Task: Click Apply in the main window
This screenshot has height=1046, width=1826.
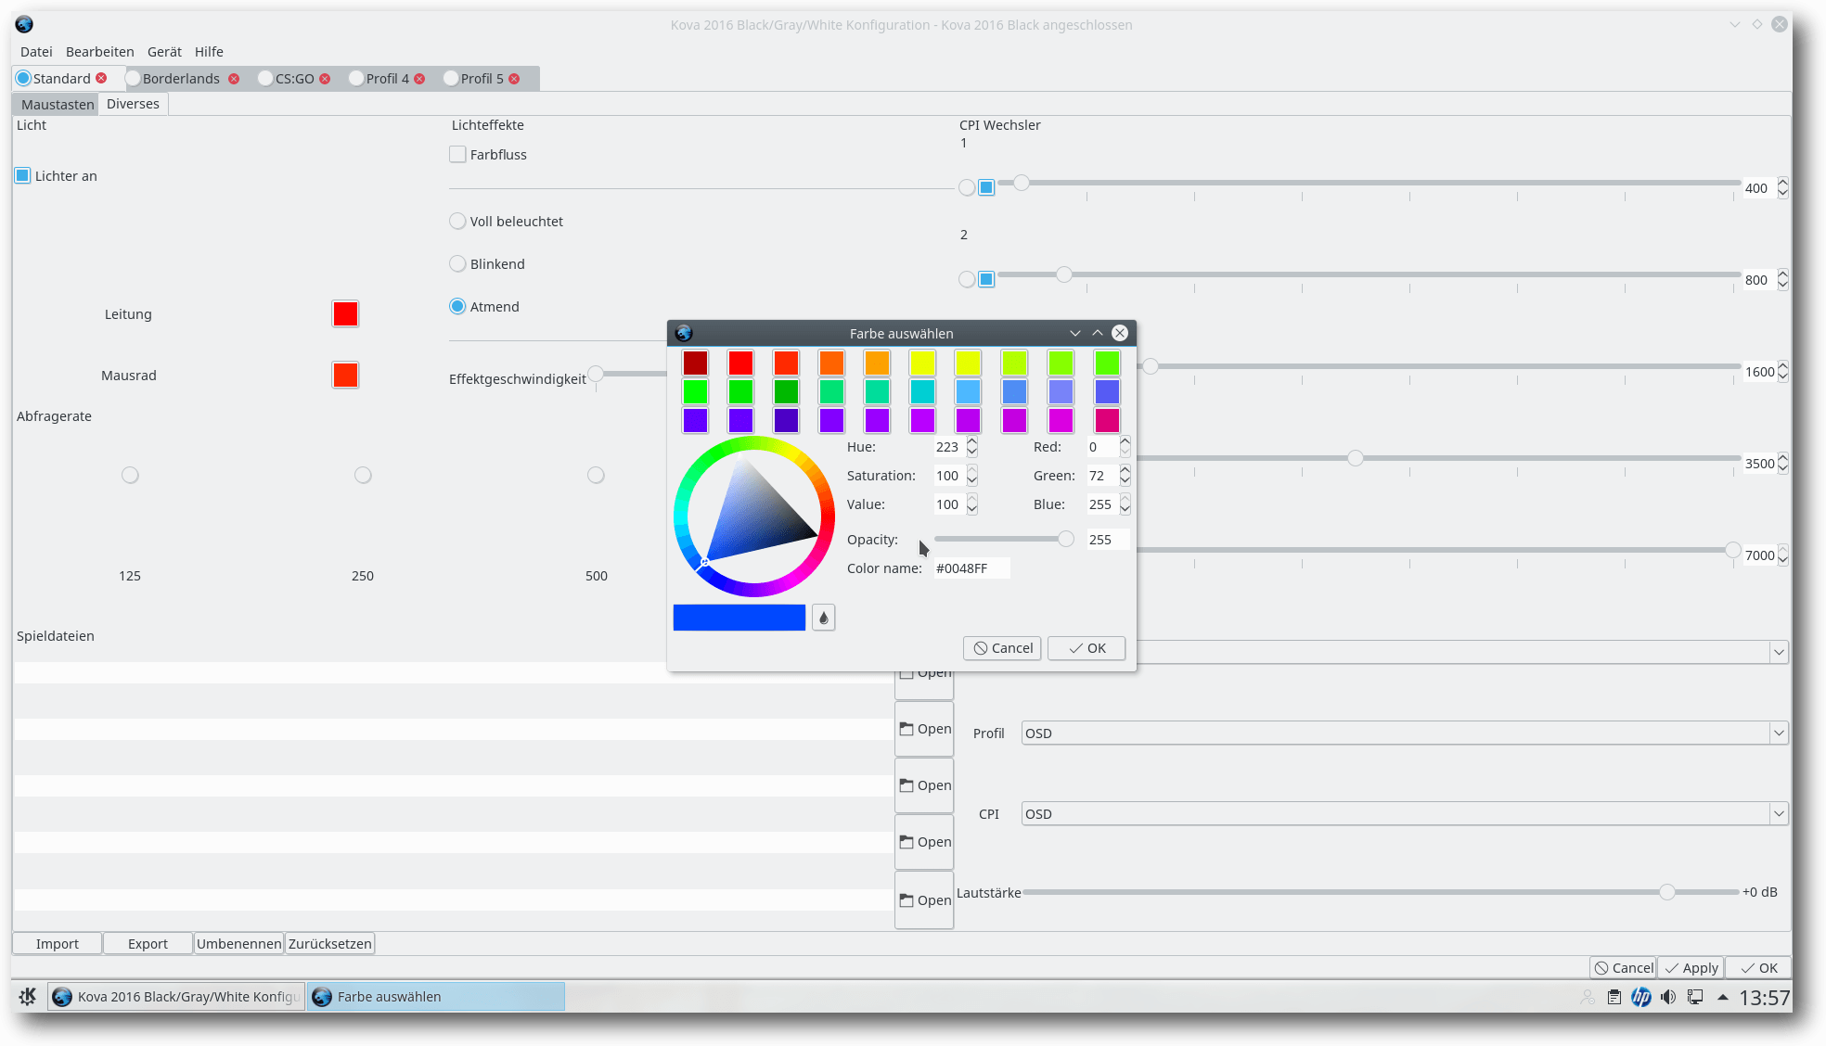Action: (1691, 967)
